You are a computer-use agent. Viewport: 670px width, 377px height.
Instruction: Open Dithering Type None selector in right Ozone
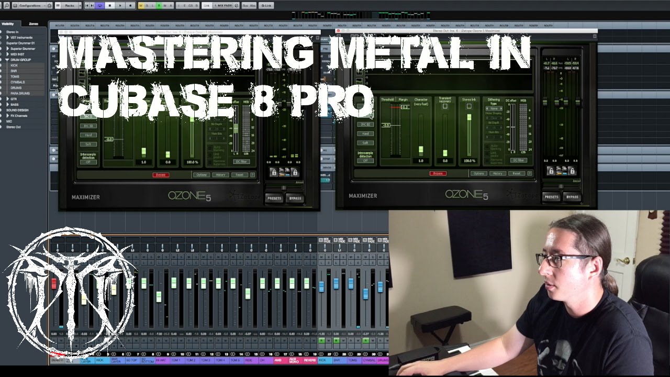pyautogui.click(x=494, y=108)
